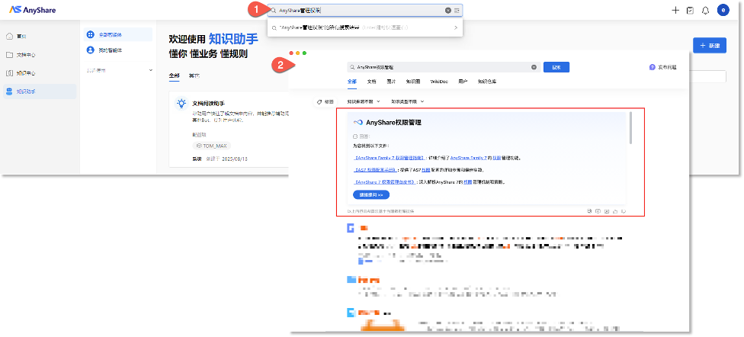Click the lightbulb icon of 文档阅读助手 card

[x=181, y=104]
